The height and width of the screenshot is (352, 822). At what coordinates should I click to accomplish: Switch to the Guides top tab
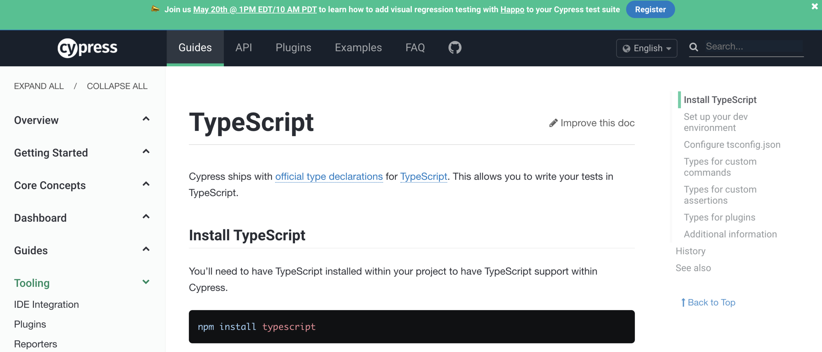point(195,48)
